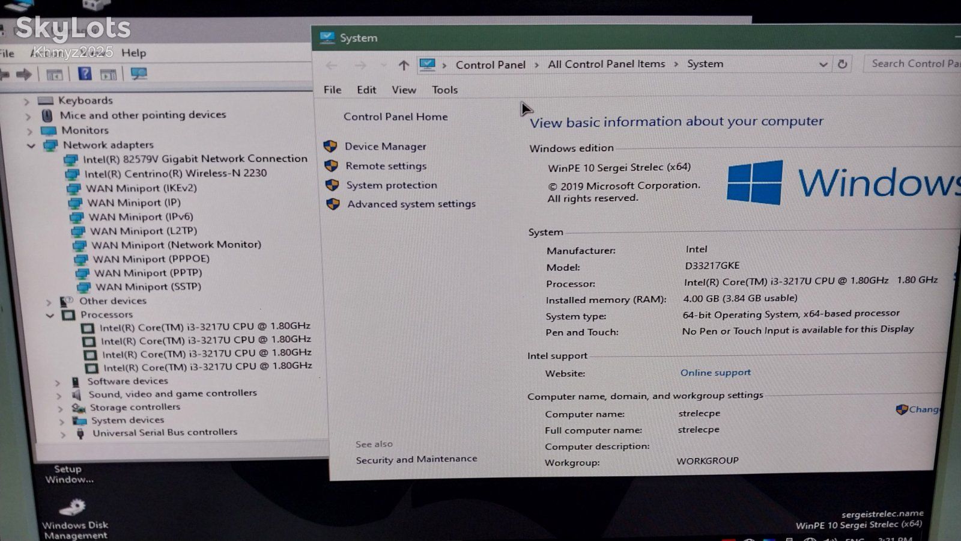This screenshot has height=541, width=961.
Task: Expand the Storage controllers node
Action: point(60,408)
